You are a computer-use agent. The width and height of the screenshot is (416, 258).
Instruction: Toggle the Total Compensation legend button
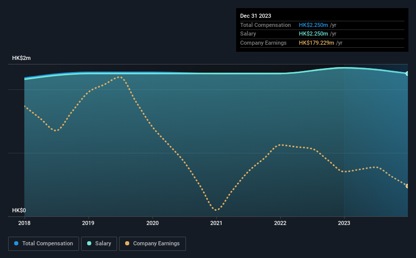44,244
